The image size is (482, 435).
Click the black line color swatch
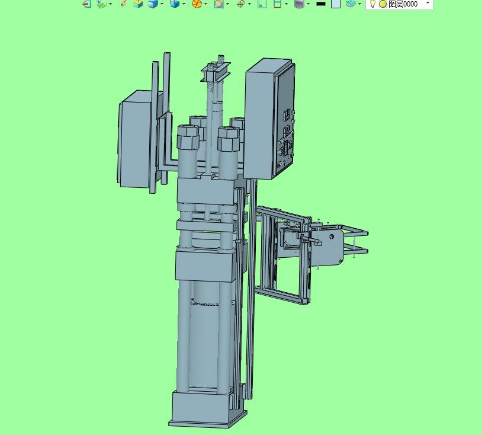(321, 4)
